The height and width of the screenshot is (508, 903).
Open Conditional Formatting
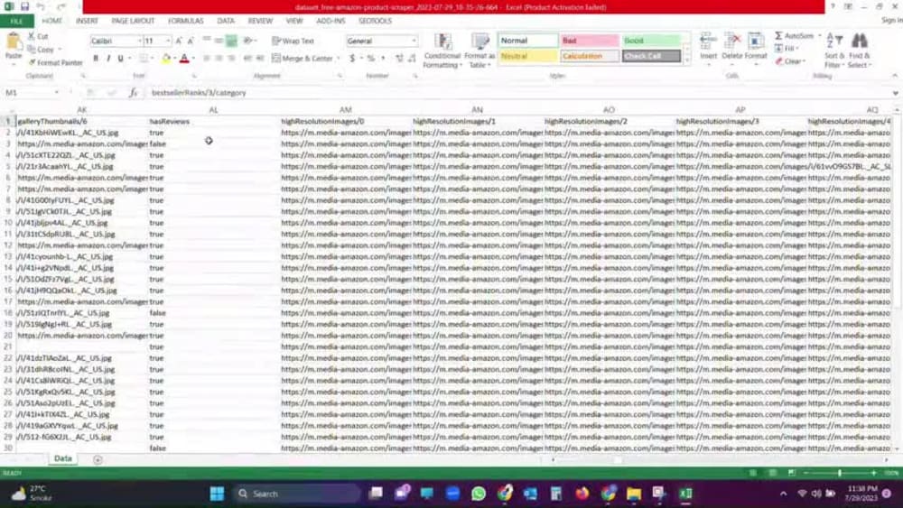click(442, 51)
